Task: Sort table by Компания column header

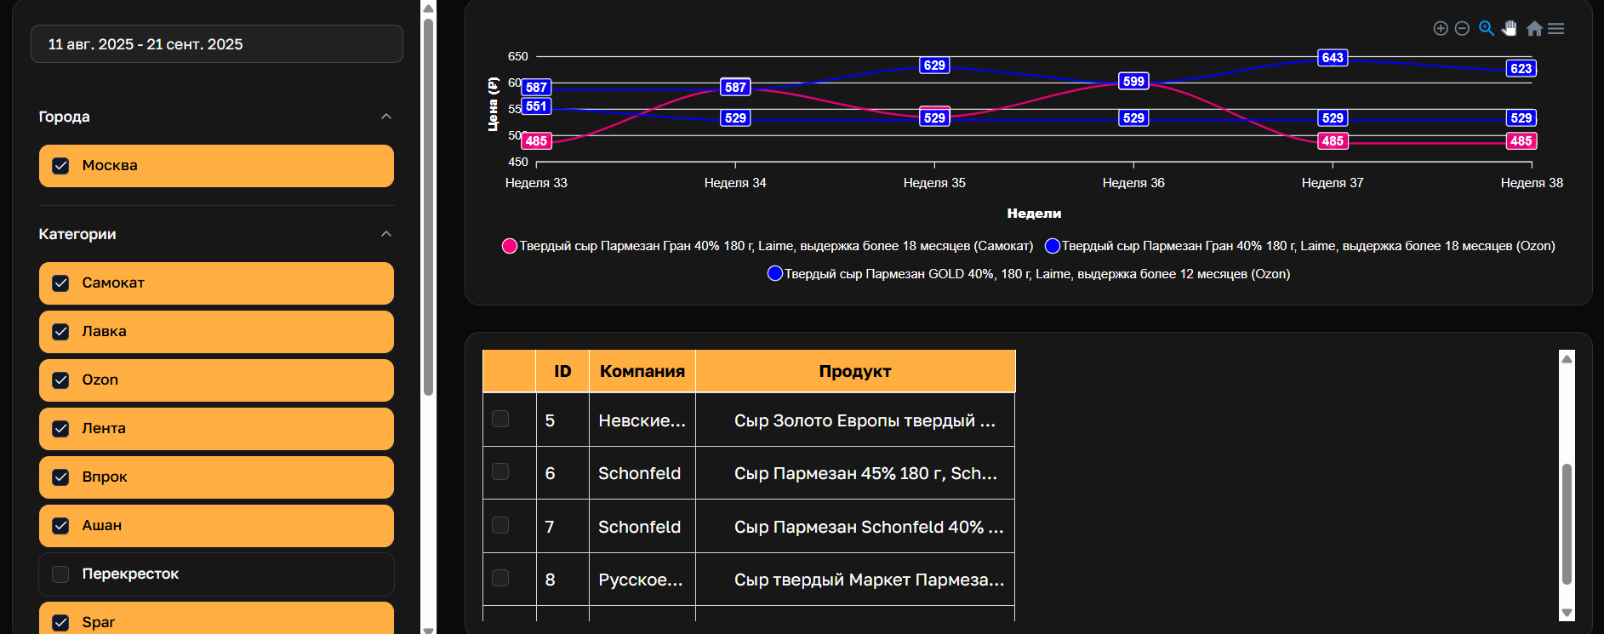Action: (642, 371)
